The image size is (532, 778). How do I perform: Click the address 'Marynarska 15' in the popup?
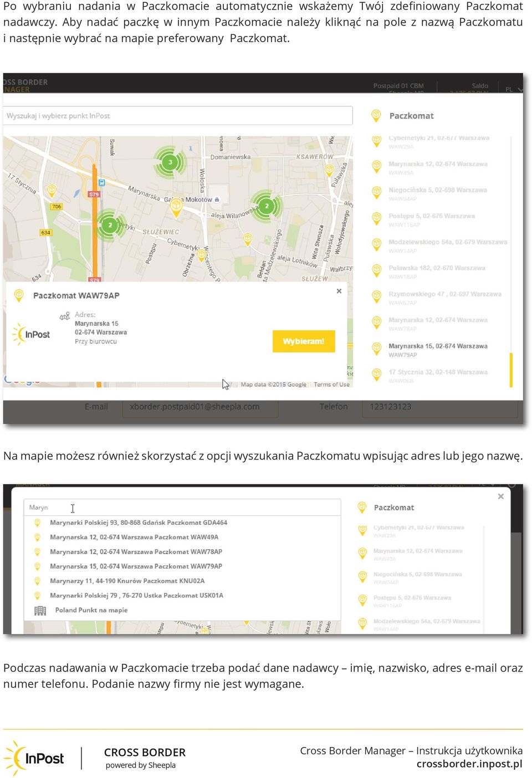(x=96, y=324)
